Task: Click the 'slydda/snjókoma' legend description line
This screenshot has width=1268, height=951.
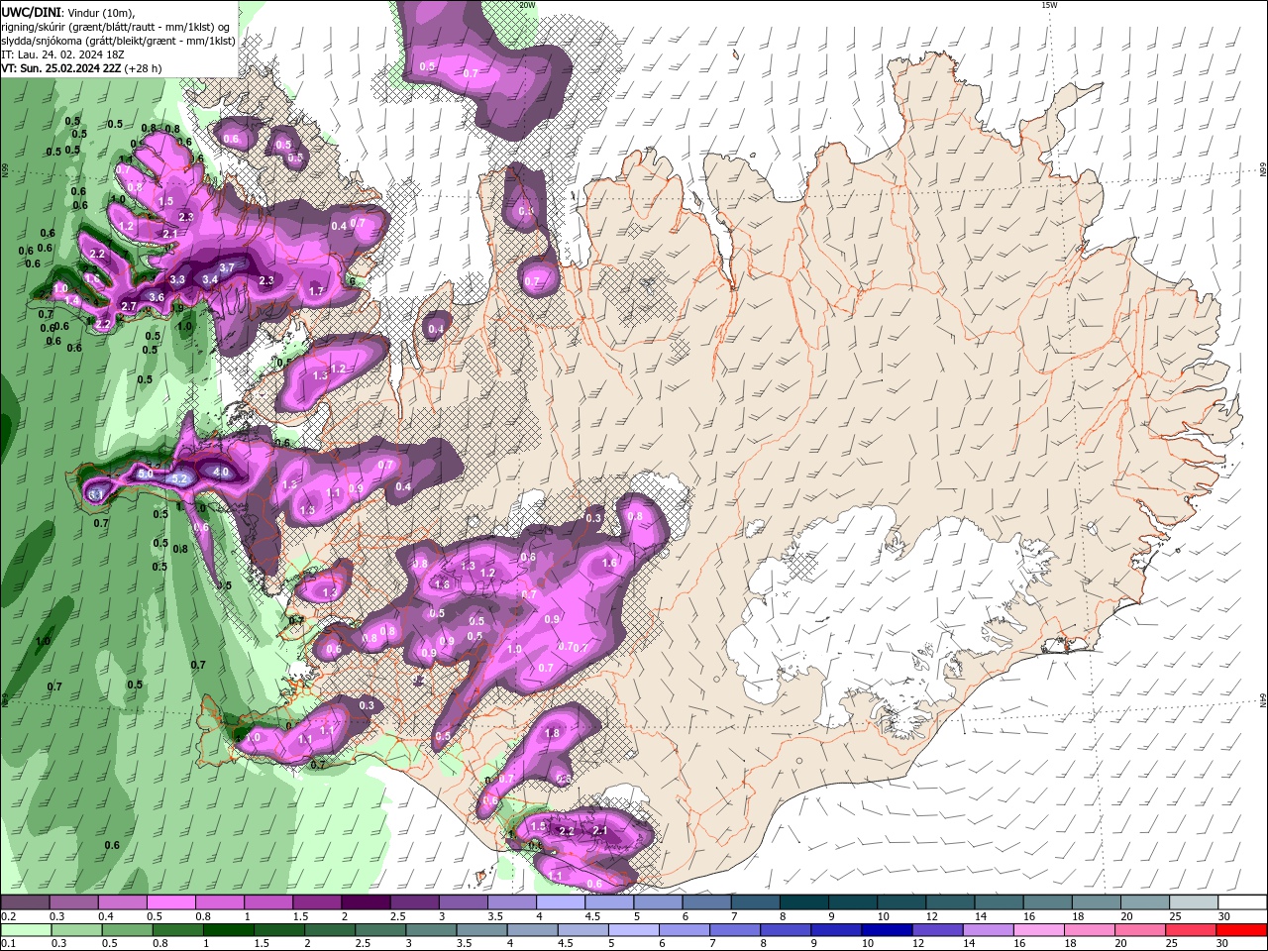Action: point(119,41)
